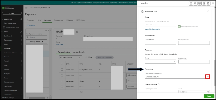Screen dimensions: 216x100
Task: Uncheck Track payments for 1099
Action: click(x=179, y=26)
